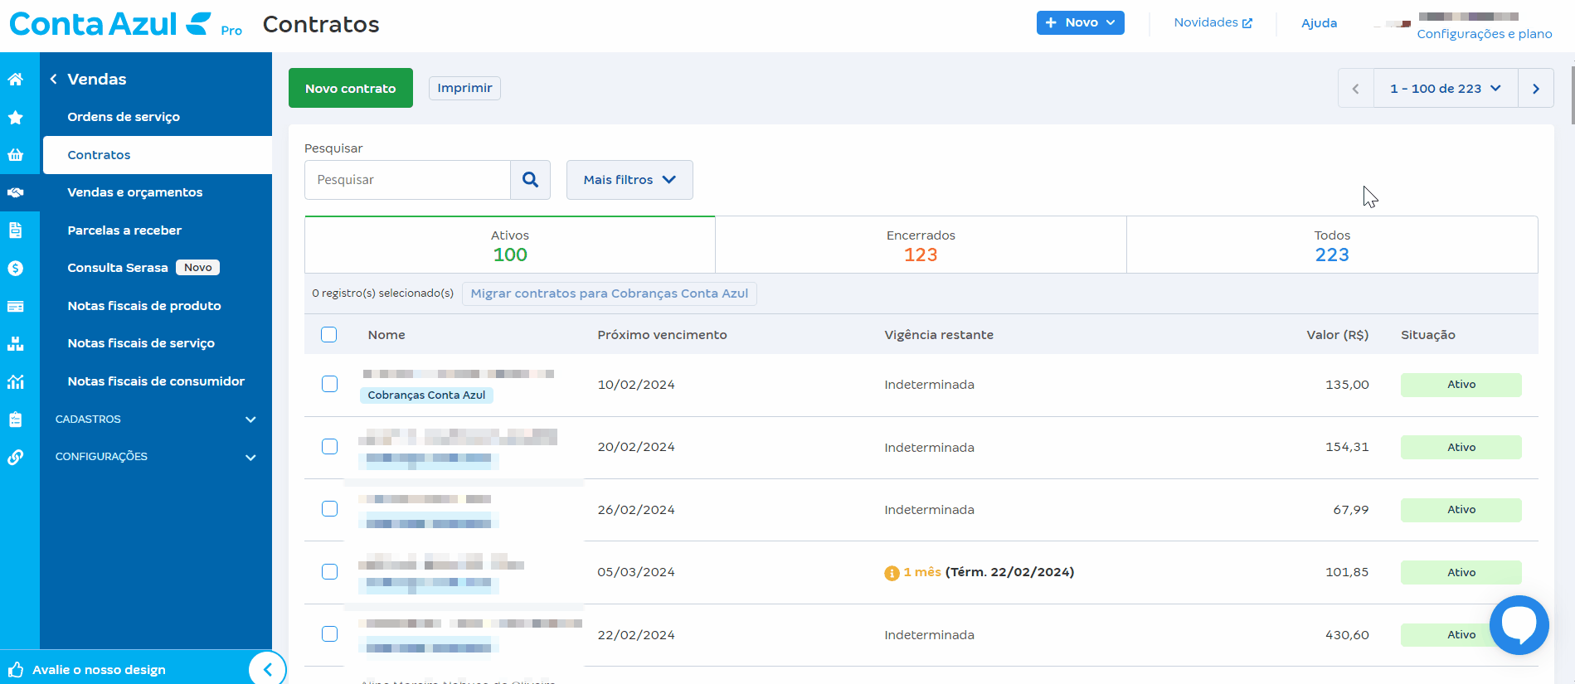
Task: Toggle the select-all checkbox in table header
Action: tap(329, 335)
